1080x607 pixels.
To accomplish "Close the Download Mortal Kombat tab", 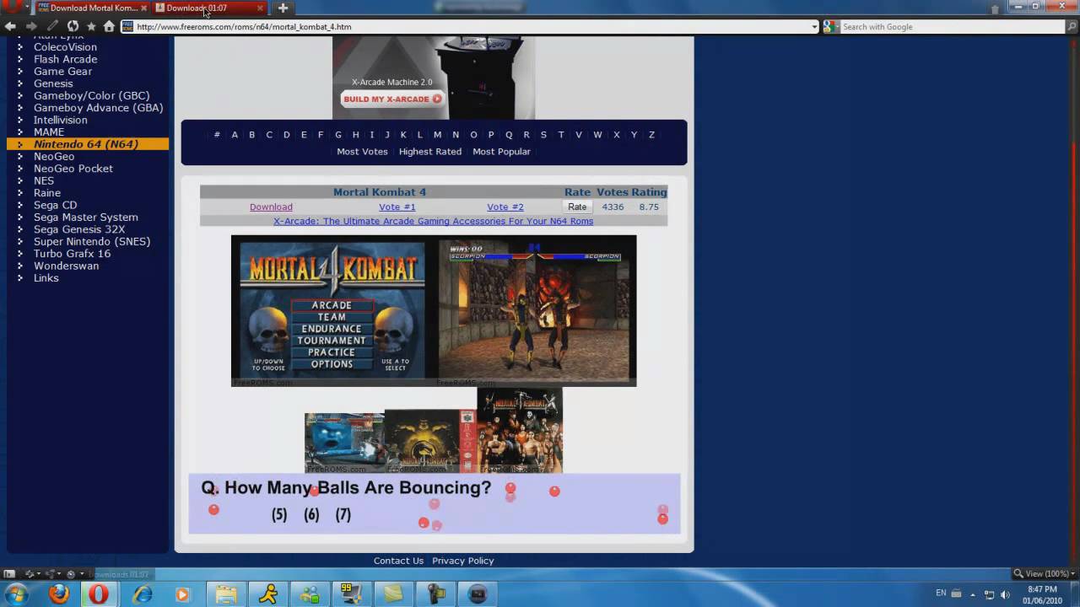I will 143,8.
